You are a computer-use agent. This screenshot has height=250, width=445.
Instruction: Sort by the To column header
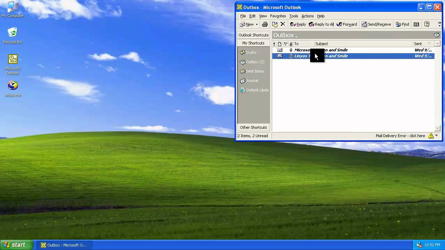click(x=304, y=44)
